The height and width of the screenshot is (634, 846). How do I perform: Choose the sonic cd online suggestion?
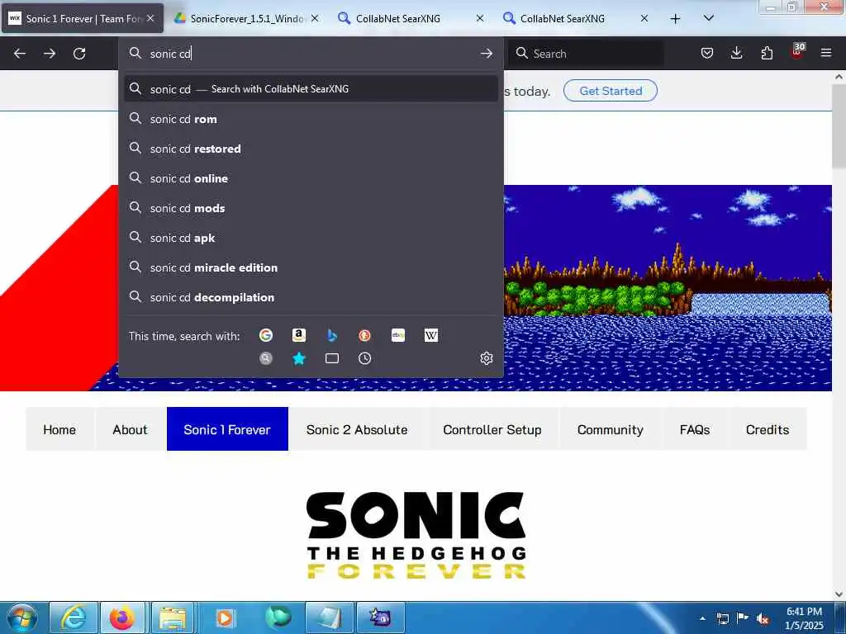pyautogui.click(x=311, y=178)
